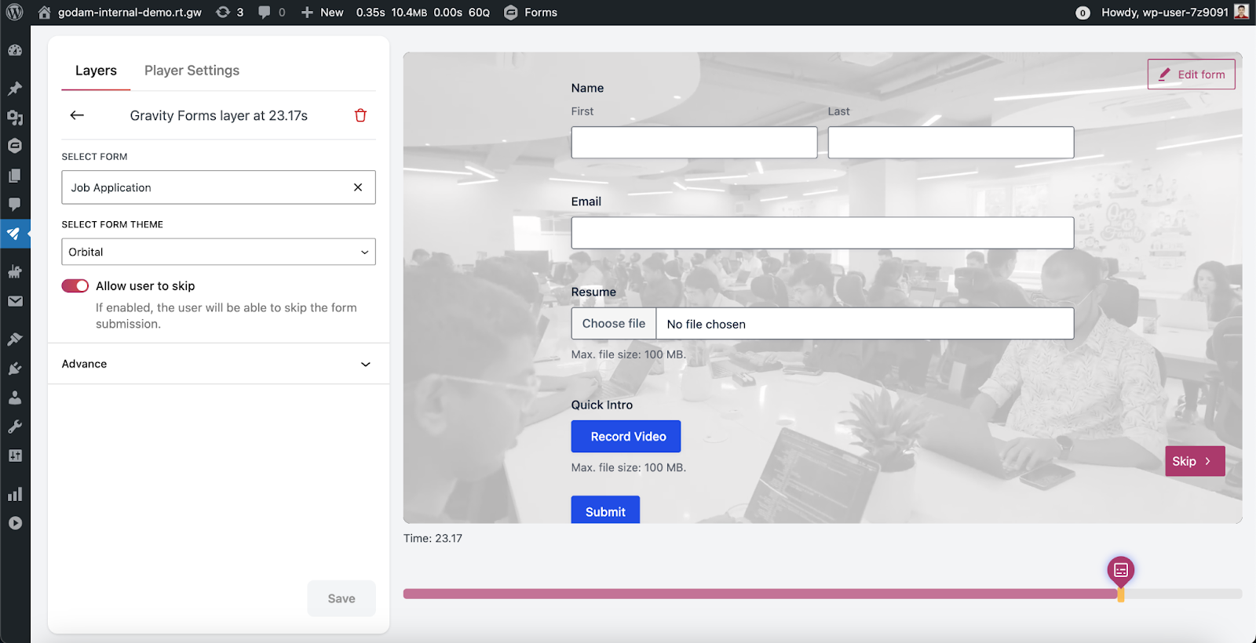Open the Dashboard icon in sidebar
This screenshot has height=643, width=1256.
15,50
